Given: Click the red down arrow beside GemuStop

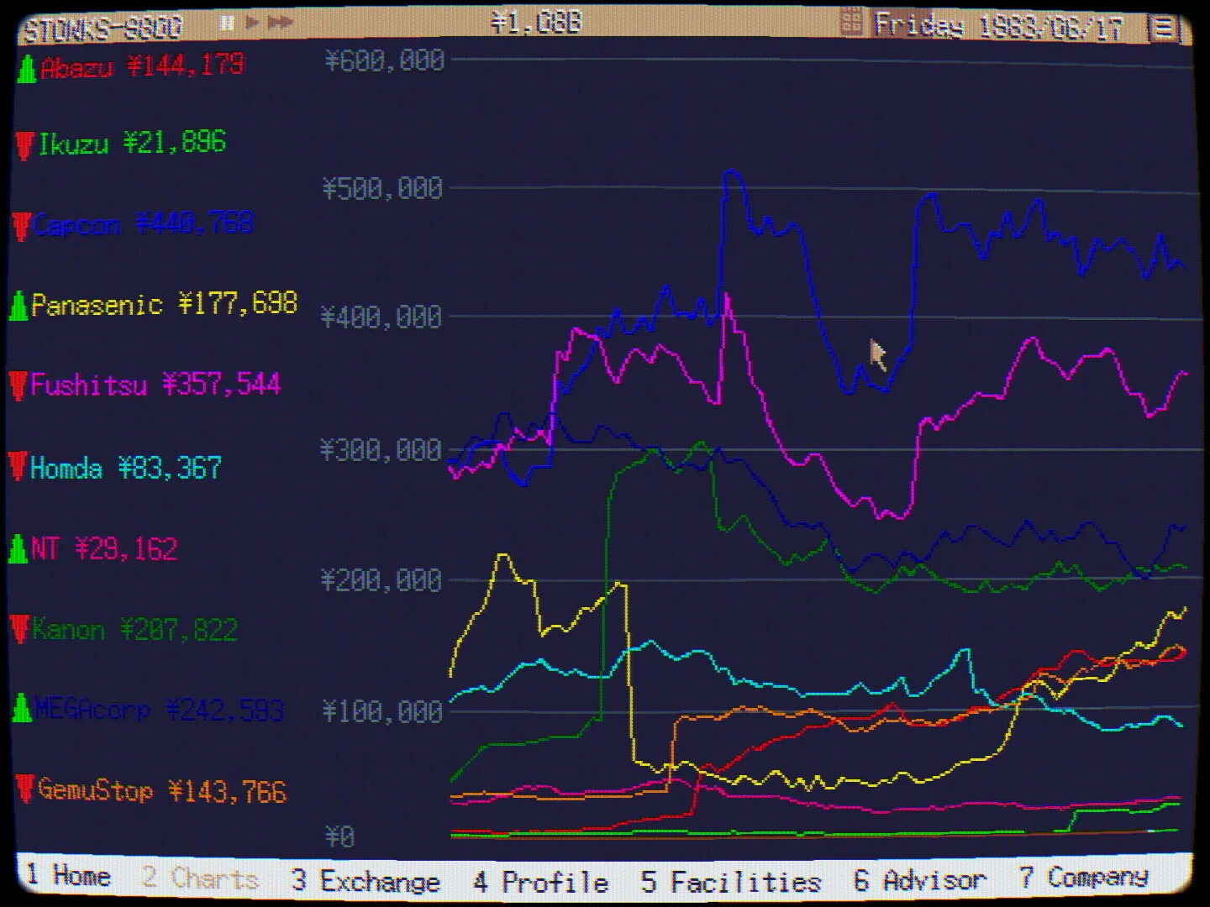Looking at the screenshot, I should (x=26, y=789).
